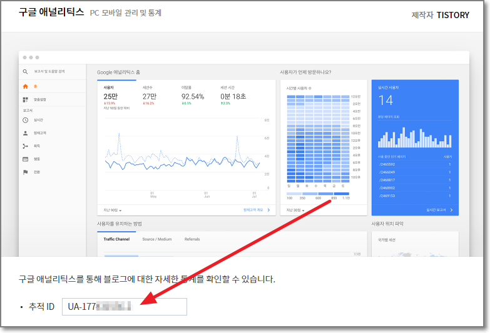Viewport: 490px width, 333px height.
Task: Click the 국가별 세션 card label
Action: [x=387, y=240]
